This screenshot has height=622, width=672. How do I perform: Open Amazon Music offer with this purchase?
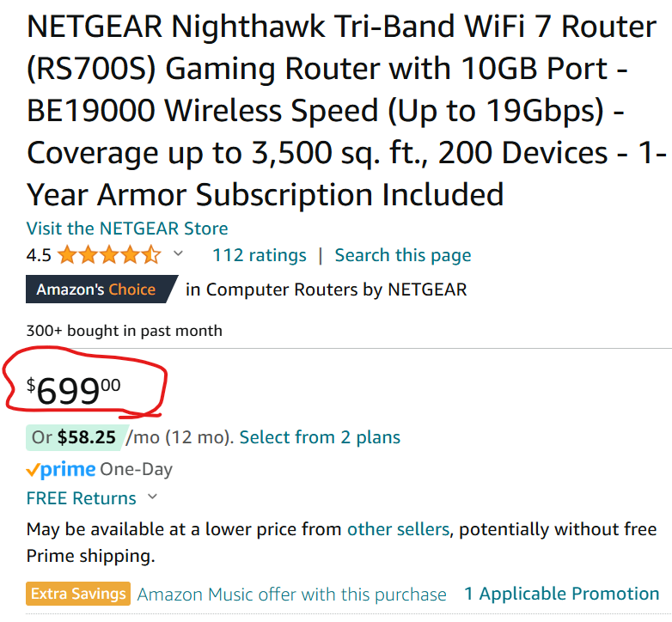click(x=292, y=595)
